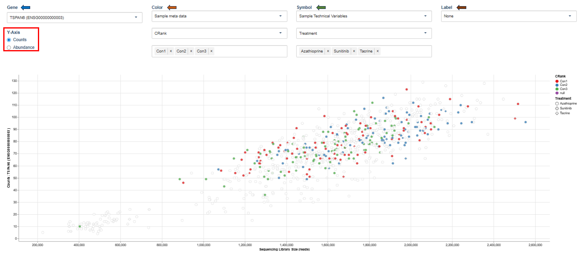Open the Label dropdown set to None
Image resolution: width=580 pixels, height=255 pixels.
[509, 16]
